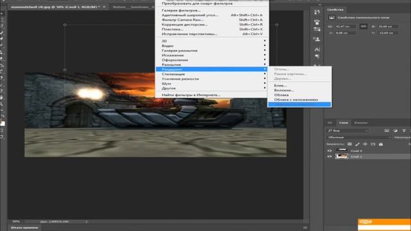Switch to the Каналы panel tab
This screenshot has height=231, width=411.
[361, 123]
